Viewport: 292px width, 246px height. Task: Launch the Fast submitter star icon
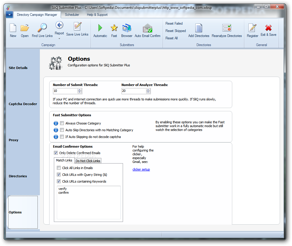tap(114, 28)
